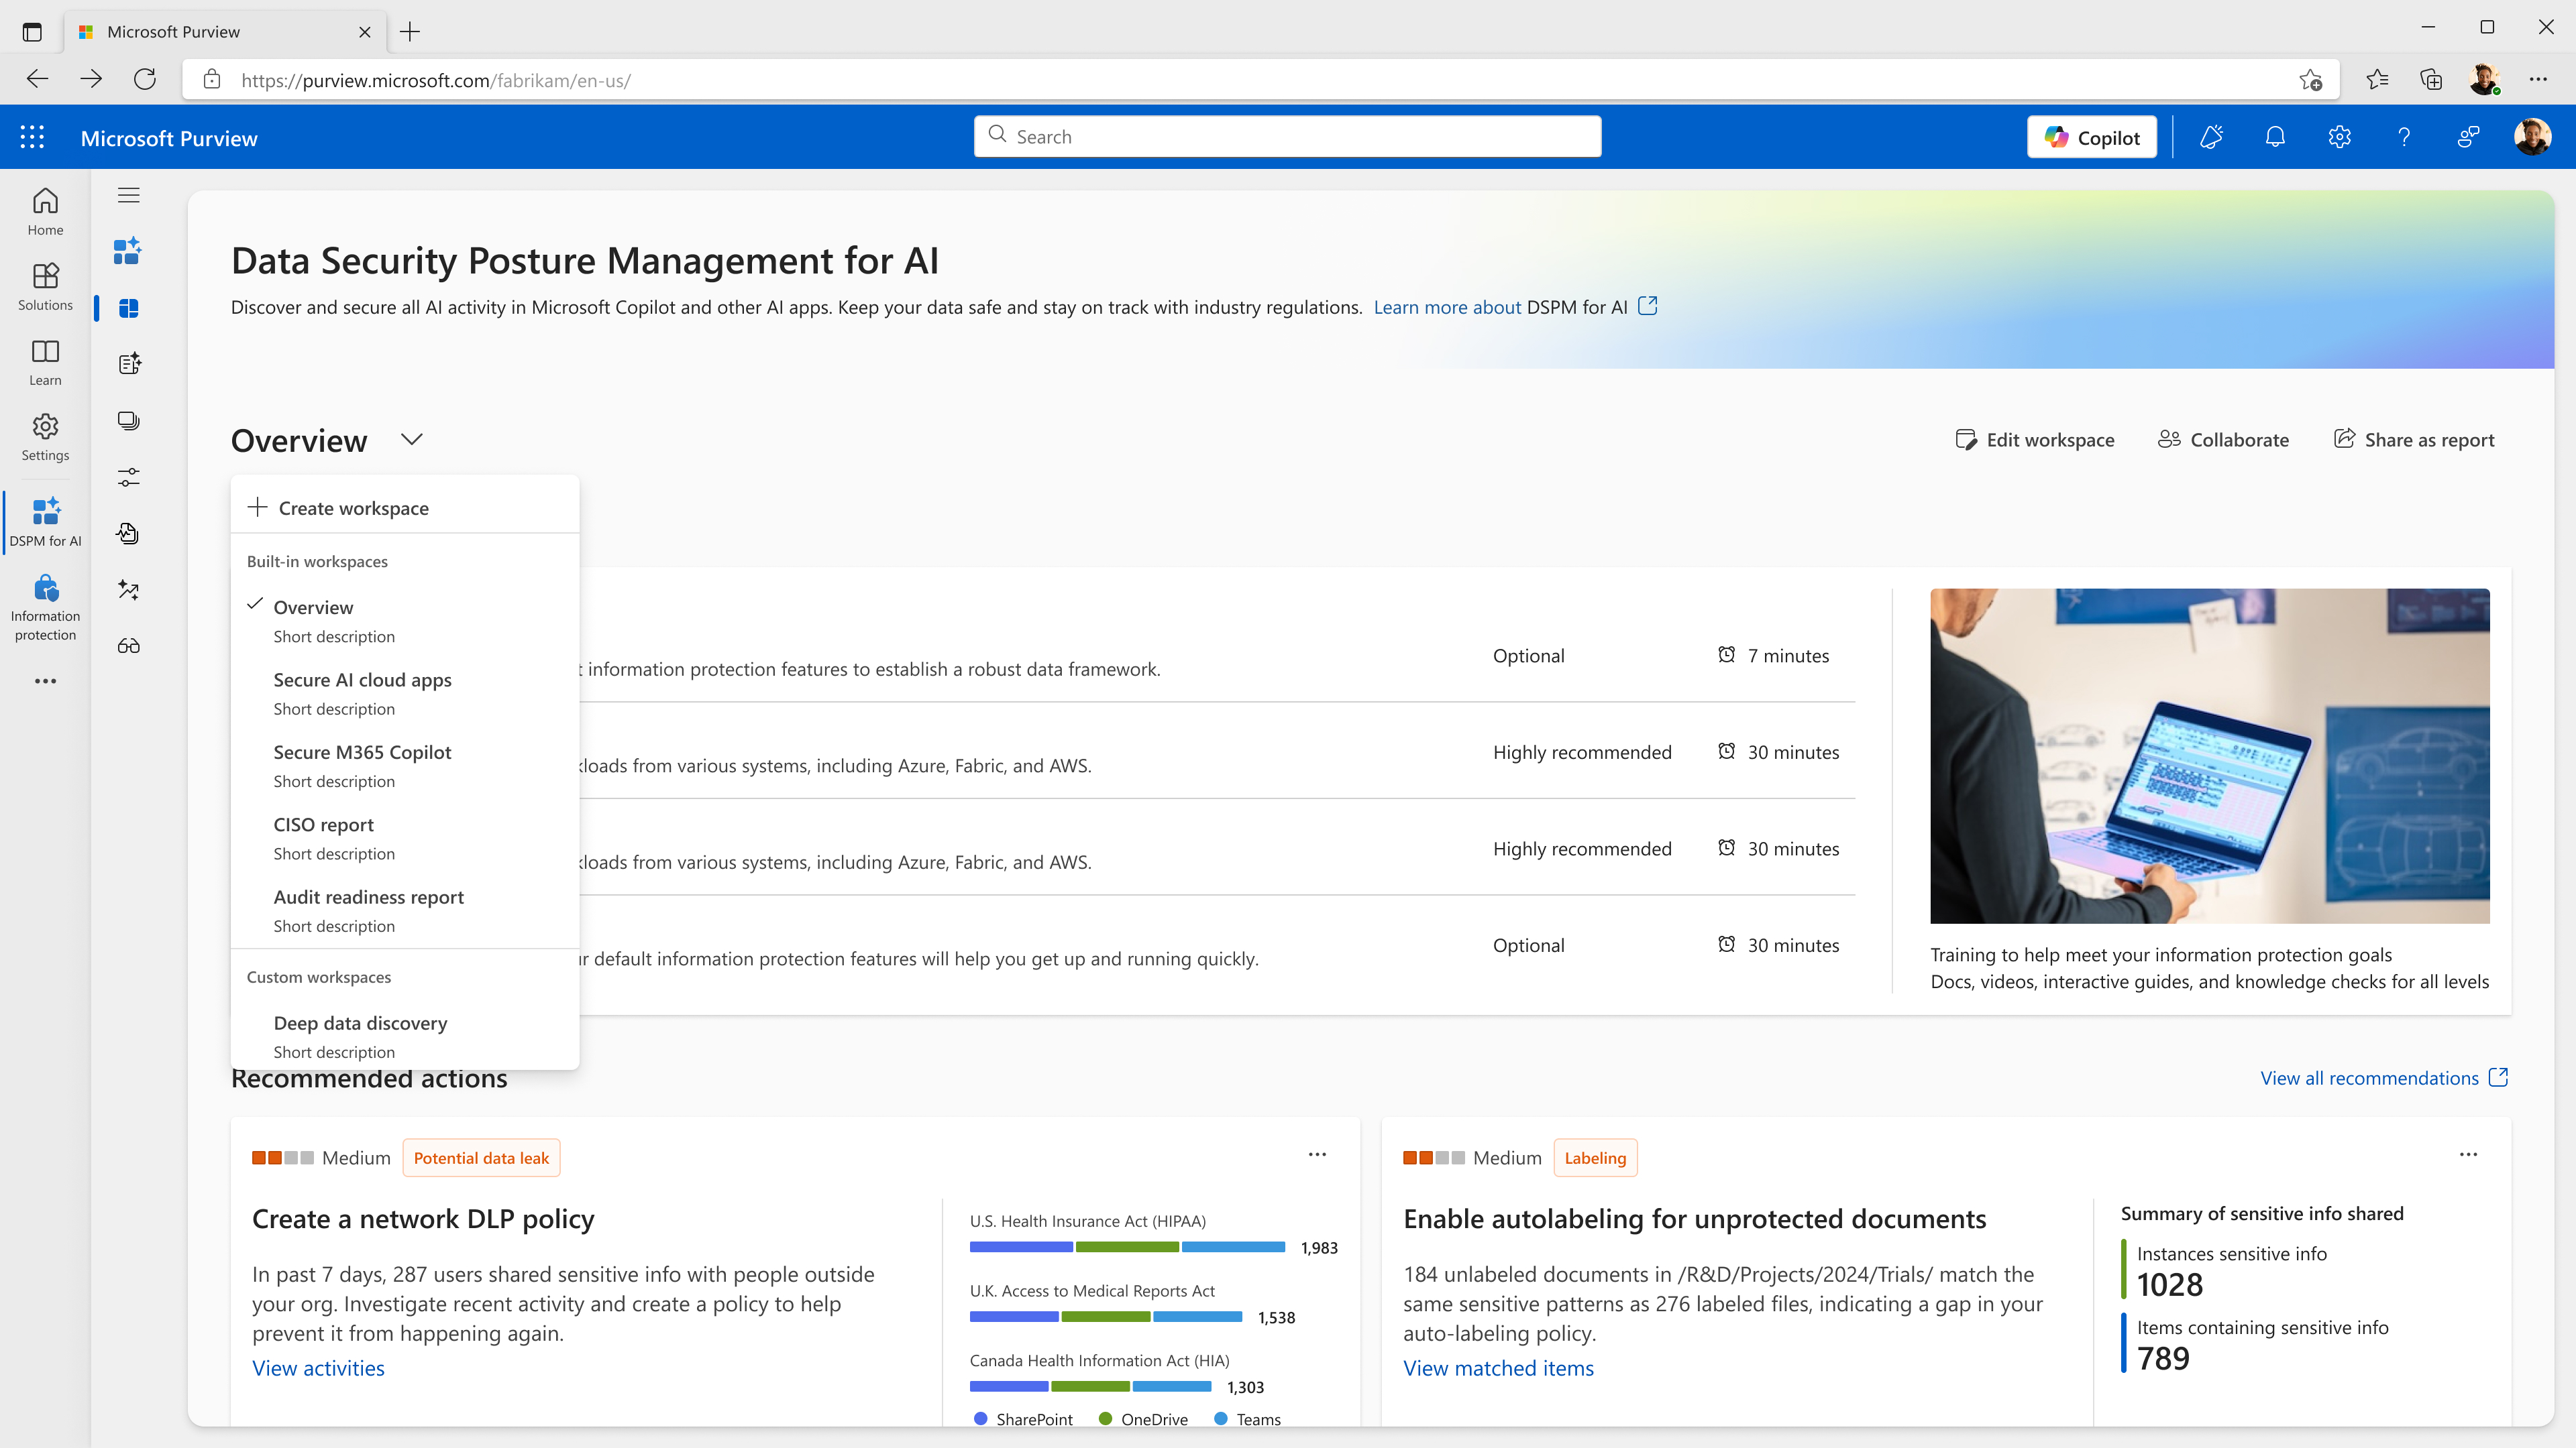Collapse the secondary navigation hamburger menu
2576x1448 pixels.
click(x=128, y=196)
